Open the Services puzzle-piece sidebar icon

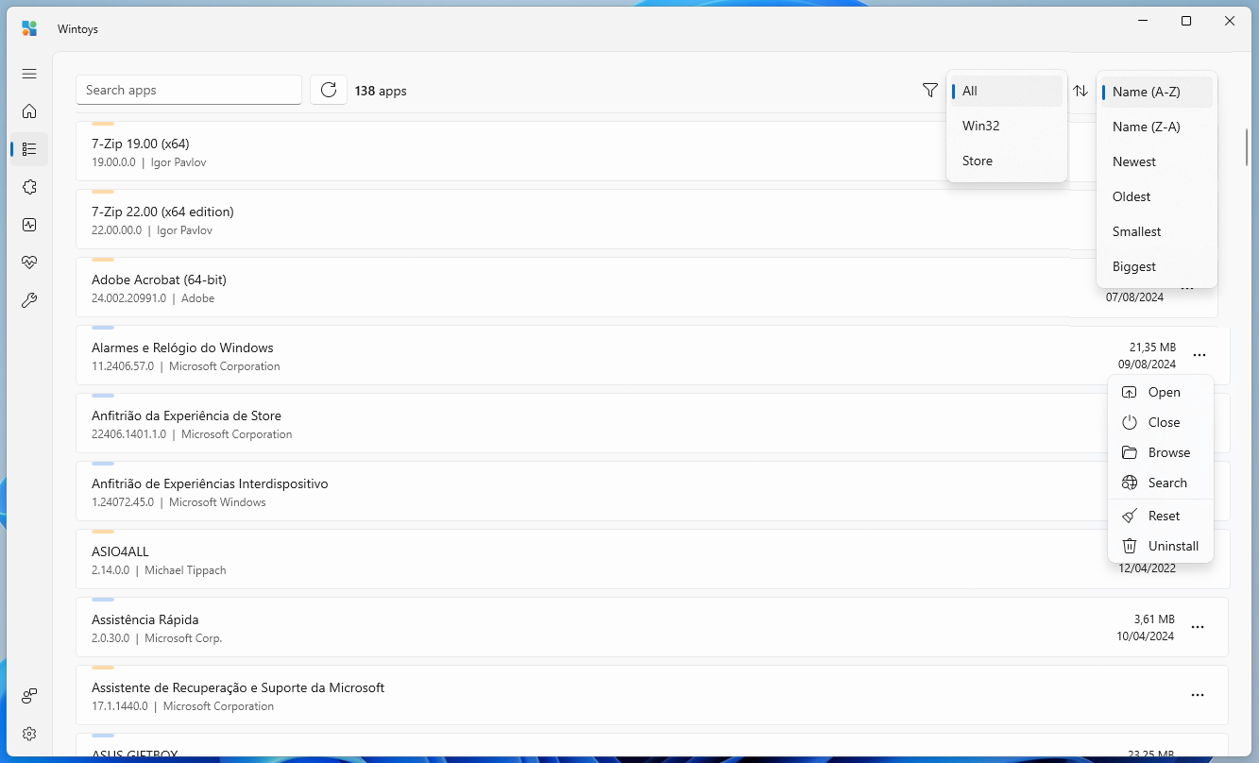point(29,187)
